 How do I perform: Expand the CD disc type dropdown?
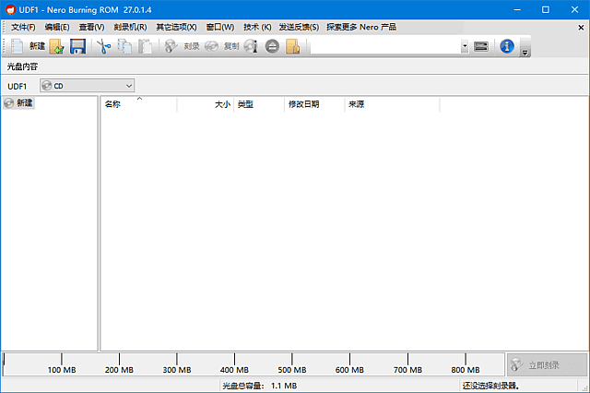coord(128,86)
